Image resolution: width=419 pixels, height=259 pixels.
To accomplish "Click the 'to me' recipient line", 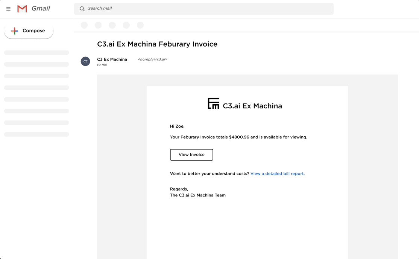I will [102, 65].
